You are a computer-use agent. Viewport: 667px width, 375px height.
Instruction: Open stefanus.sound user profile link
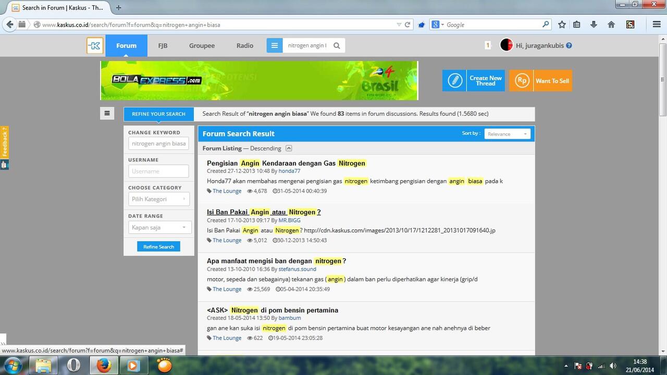(x=297, y=269)
